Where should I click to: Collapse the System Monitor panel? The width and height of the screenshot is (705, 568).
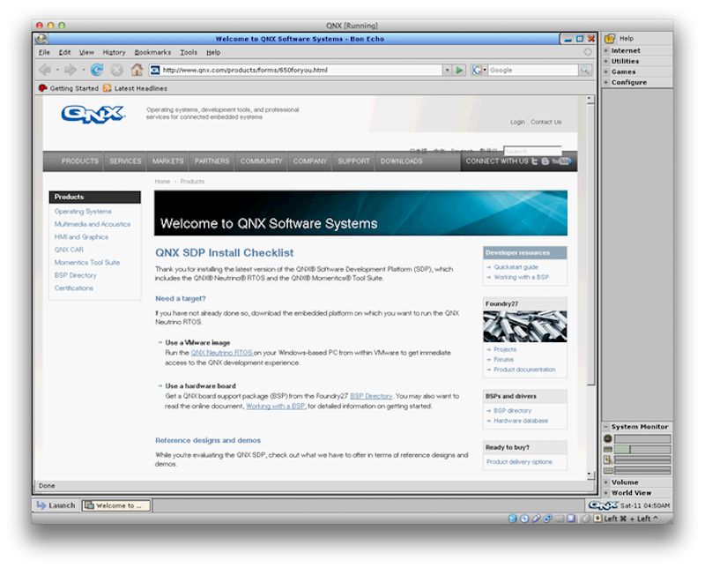point(606,427)
